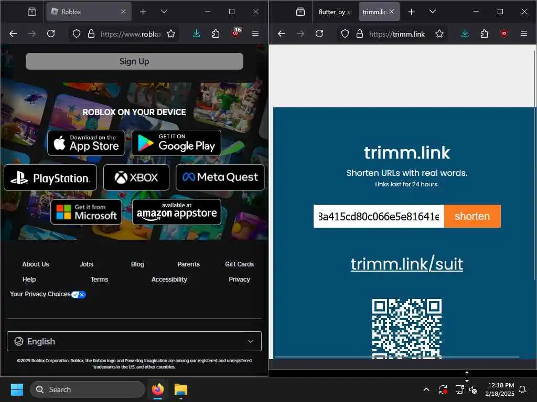Go back in the trimm.link browser window
The height and width of the screenshot is (402, 537).
282,33
